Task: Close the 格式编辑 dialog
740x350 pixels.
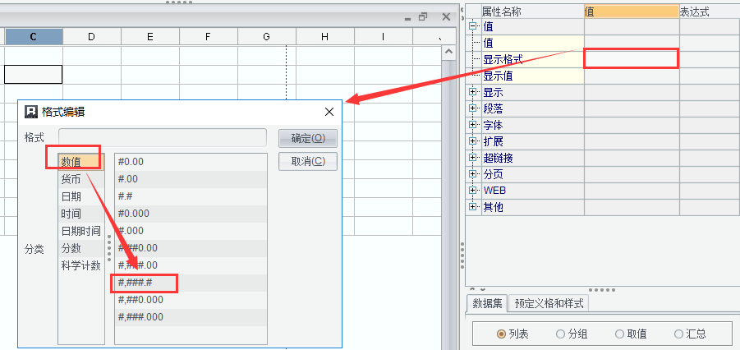Action: tap(329, 112)
